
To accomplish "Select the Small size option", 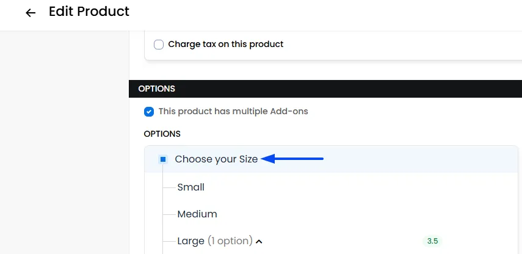I will pos(190,187).
